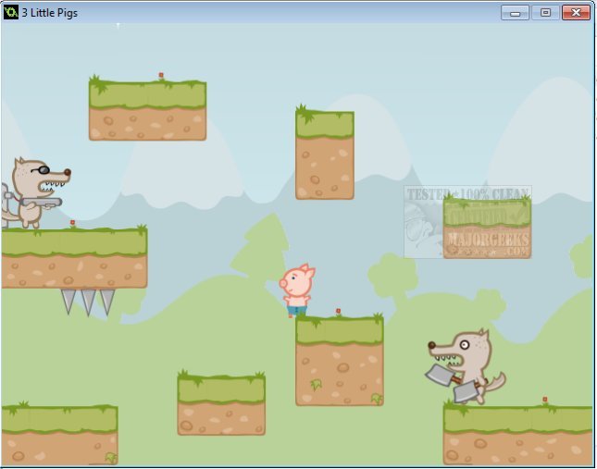
Task: Click the wolf holding two cleavers
Action: point(466,366)
